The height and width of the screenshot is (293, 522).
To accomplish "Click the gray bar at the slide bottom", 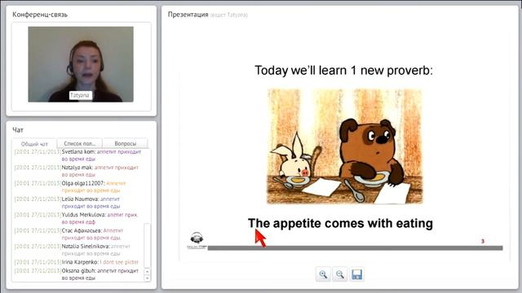I will [x=356, y=248].
